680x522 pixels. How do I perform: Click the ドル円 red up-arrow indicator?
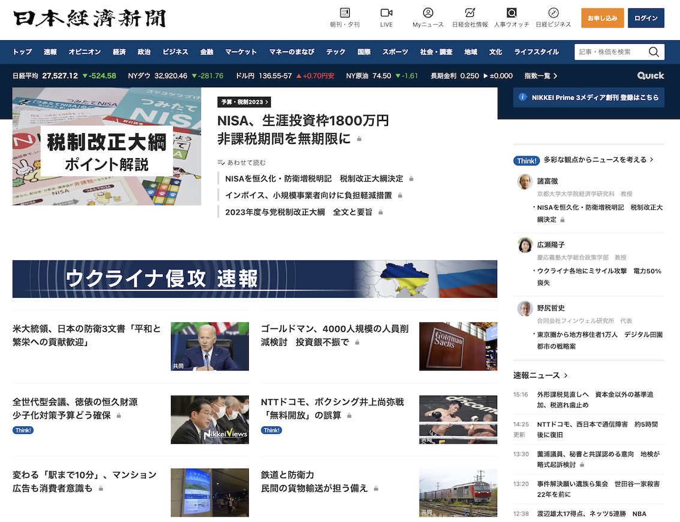pos(299,76)
